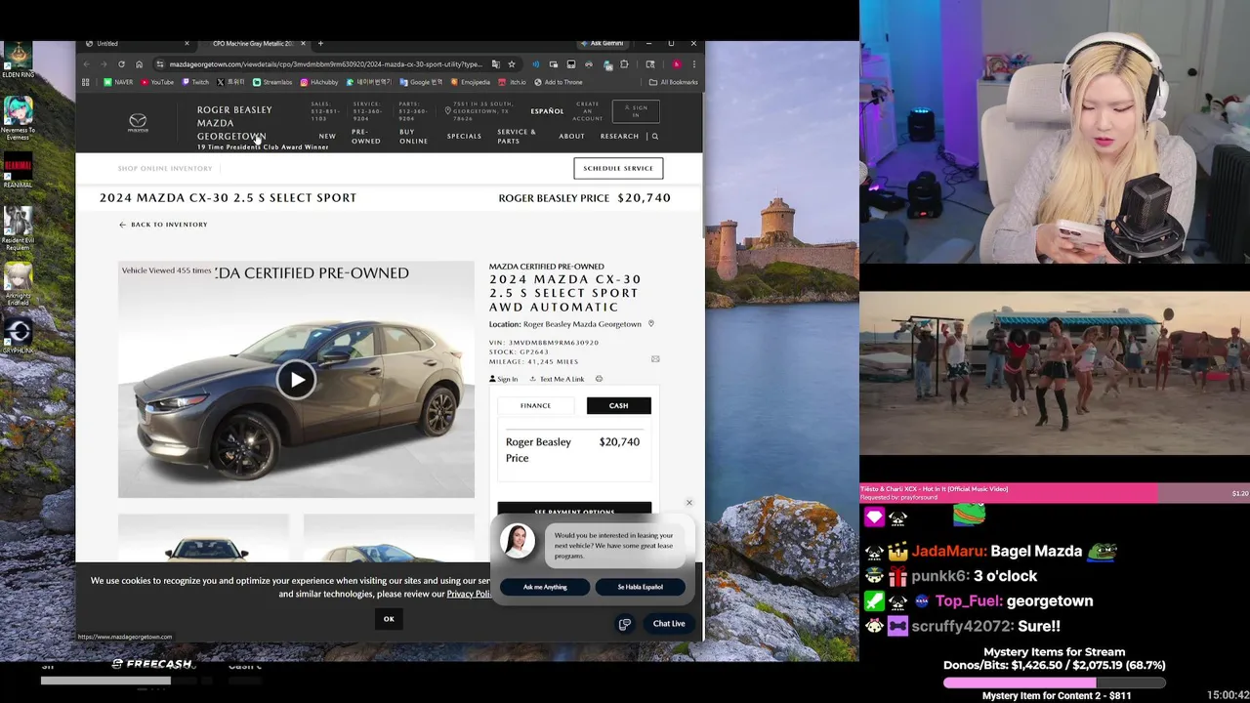The image size is (1250, 703).
Task: Close the leasing chat popup
Action: coord(688,503)
